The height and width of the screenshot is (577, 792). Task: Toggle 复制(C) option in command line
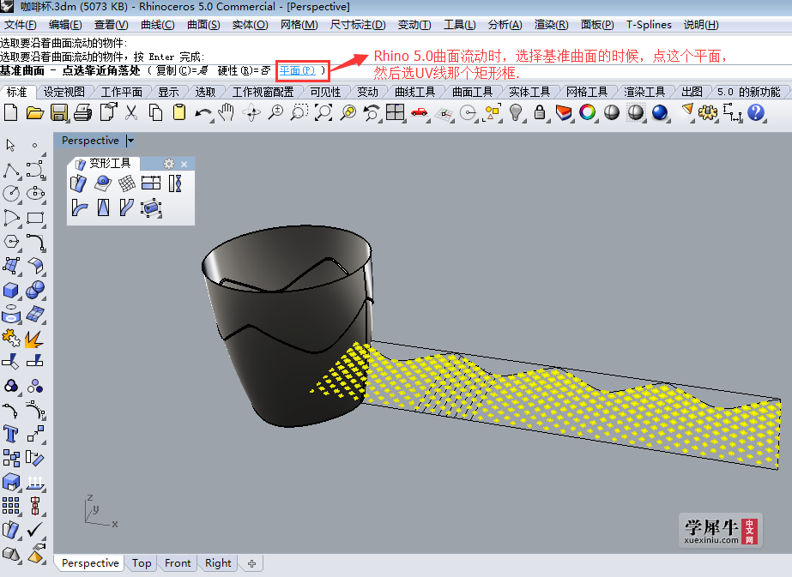coord(182,70)
